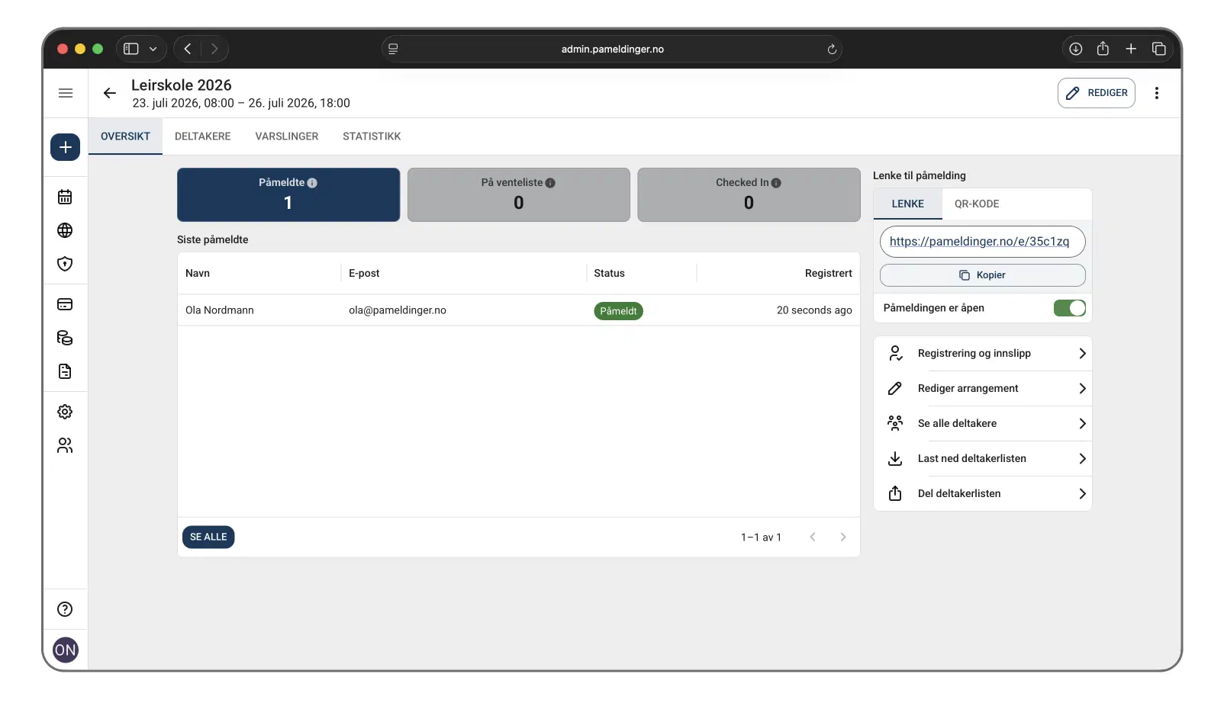Switch to the DELTAKERE tab
Image resolution: width=1224 pixels, height=706 pixels.
202,136
